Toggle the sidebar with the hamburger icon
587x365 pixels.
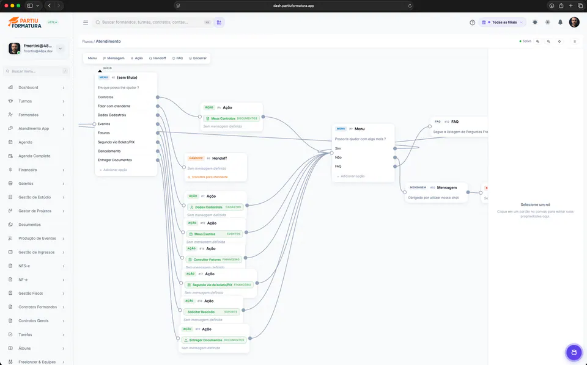click(x=86, y=23)
